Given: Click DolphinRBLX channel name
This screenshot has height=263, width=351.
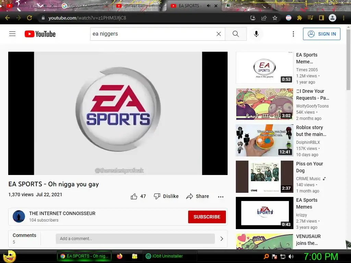Looking at the screenshot, I should coord(308,142).
